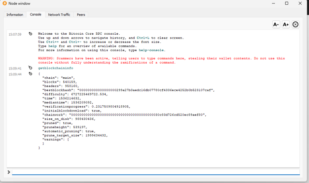The width and height of the screenshot is (309, 183).
Task: Select the getblockchaininfo command text
Action: coord(56,68)
